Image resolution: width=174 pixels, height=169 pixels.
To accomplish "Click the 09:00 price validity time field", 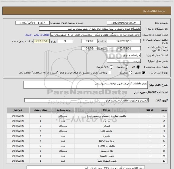I will [x=89, y=48].
